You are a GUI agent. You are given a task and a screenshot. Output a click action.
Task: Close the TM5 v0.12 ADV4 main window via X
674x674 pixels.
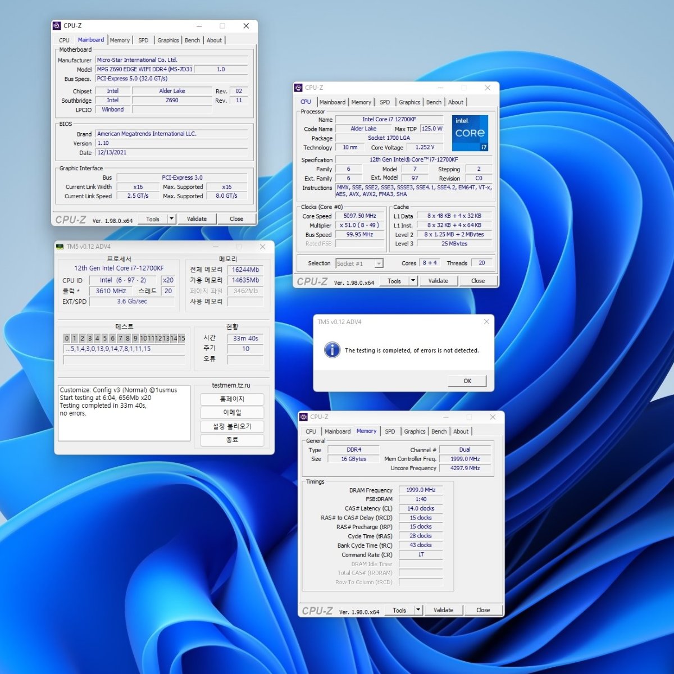pos(262,247)
